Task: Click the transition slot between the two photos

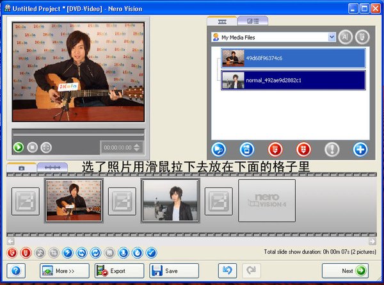Action: pyautogui.click(x=122, y=201)
